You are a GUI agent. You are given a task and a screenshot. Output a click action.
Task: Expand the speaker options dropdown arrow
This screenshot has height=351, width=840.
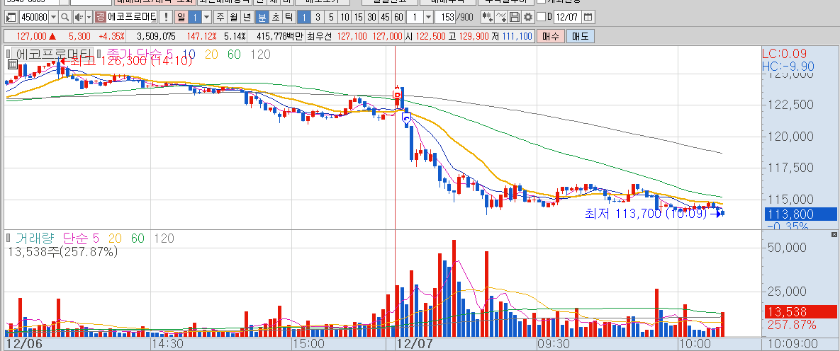point(89,17)
